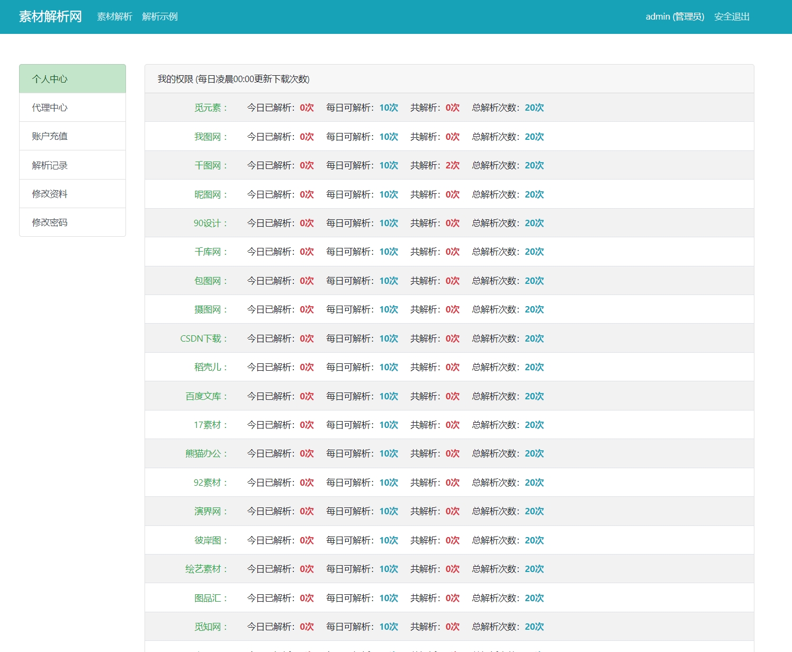Select 个人中心 in the sidebar

(x=73, y=79)
